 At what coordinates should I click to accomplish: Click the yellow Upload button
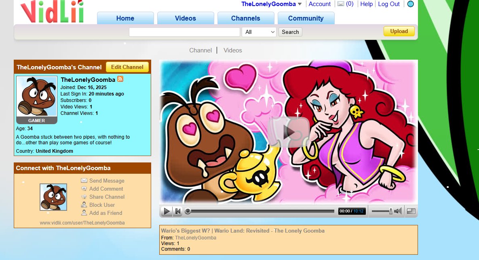point(399,31)
